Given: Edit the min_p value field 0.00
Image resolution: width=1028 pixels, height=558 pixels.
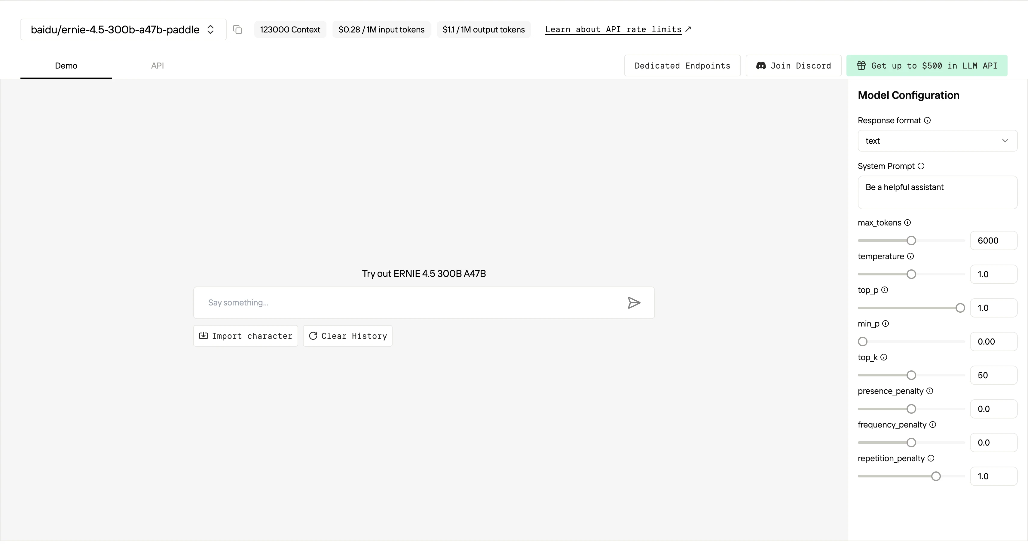Looking at the screenshot, I should click(x=994, y=342).
